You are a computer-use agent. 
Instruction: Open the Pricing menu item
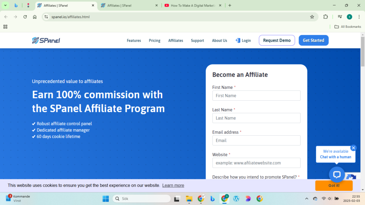click(155, 41)
